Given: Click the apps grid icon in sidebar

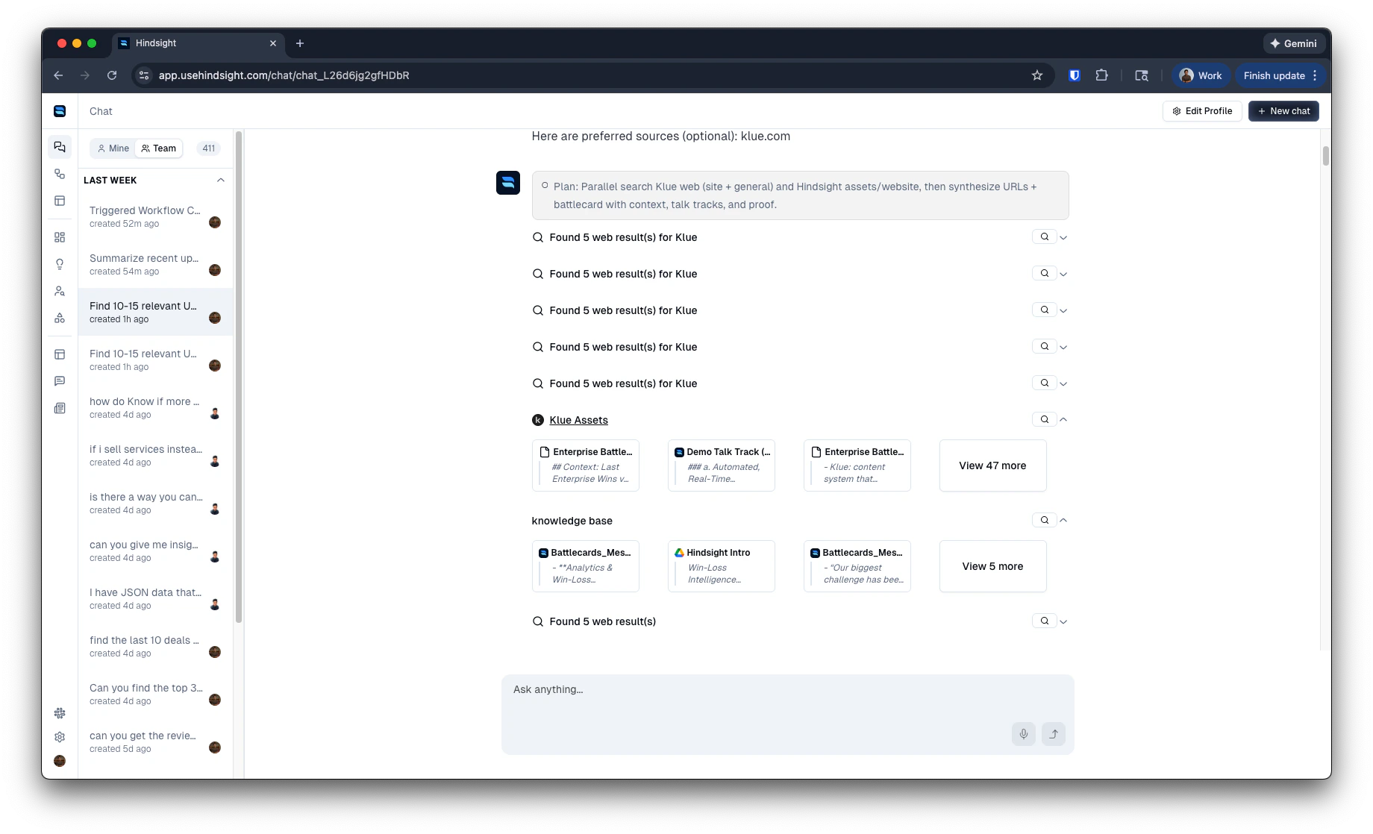Looking at the screenshot, I should (60, 237).
